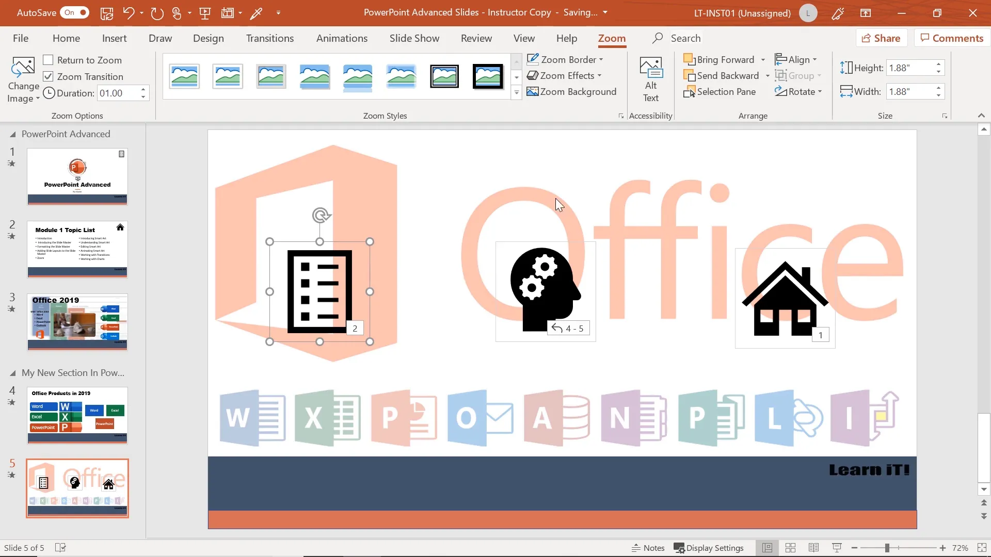Open the Selection Pane
The width and height of the screenshot is (991, 557).
[x=720, y=92]
